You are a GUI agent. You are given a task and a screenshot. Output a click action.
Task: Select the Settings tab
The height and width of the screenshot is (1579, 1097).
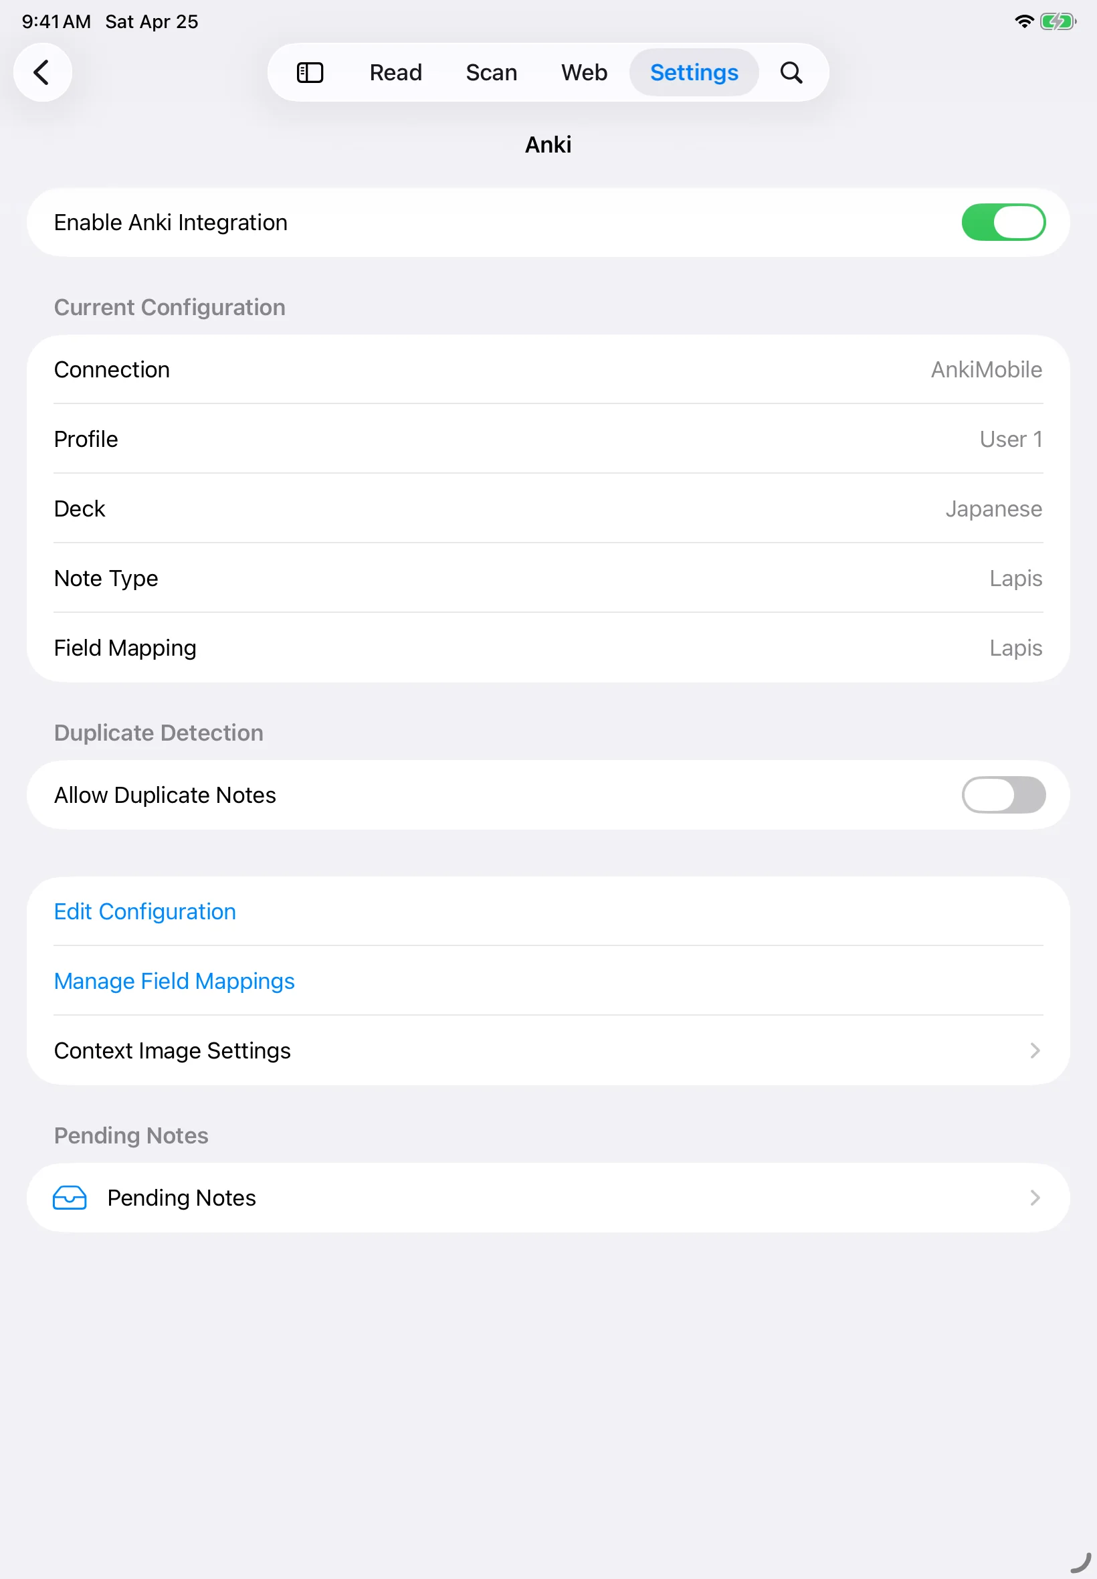point(694,72)
